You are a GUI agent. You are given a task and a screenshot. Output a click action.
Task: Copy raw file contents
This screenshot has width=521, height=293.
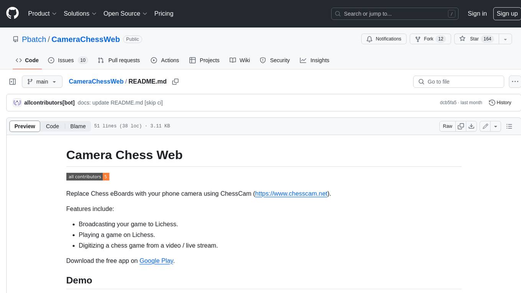point(461,126)
